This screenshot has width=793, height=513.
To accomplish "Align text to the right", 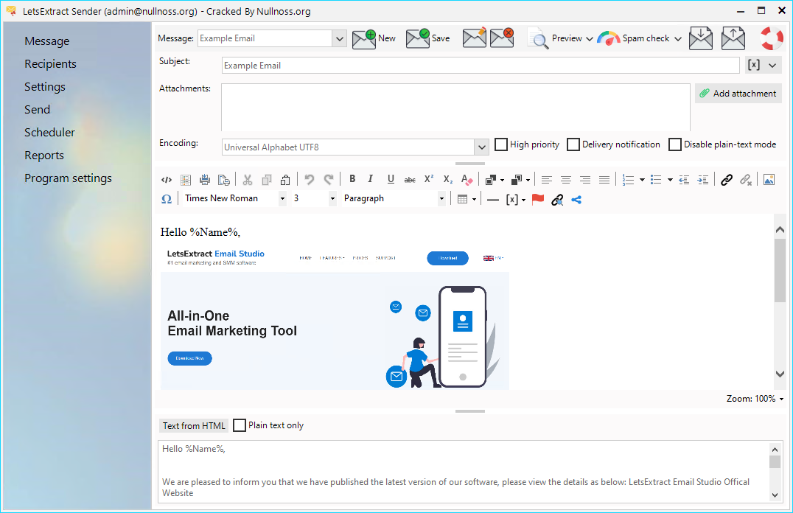I will (x=585, y=180).
